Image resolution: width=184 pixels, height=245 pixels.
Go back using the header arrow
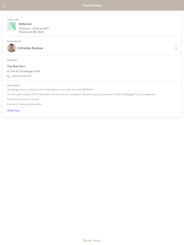(4, 5)
